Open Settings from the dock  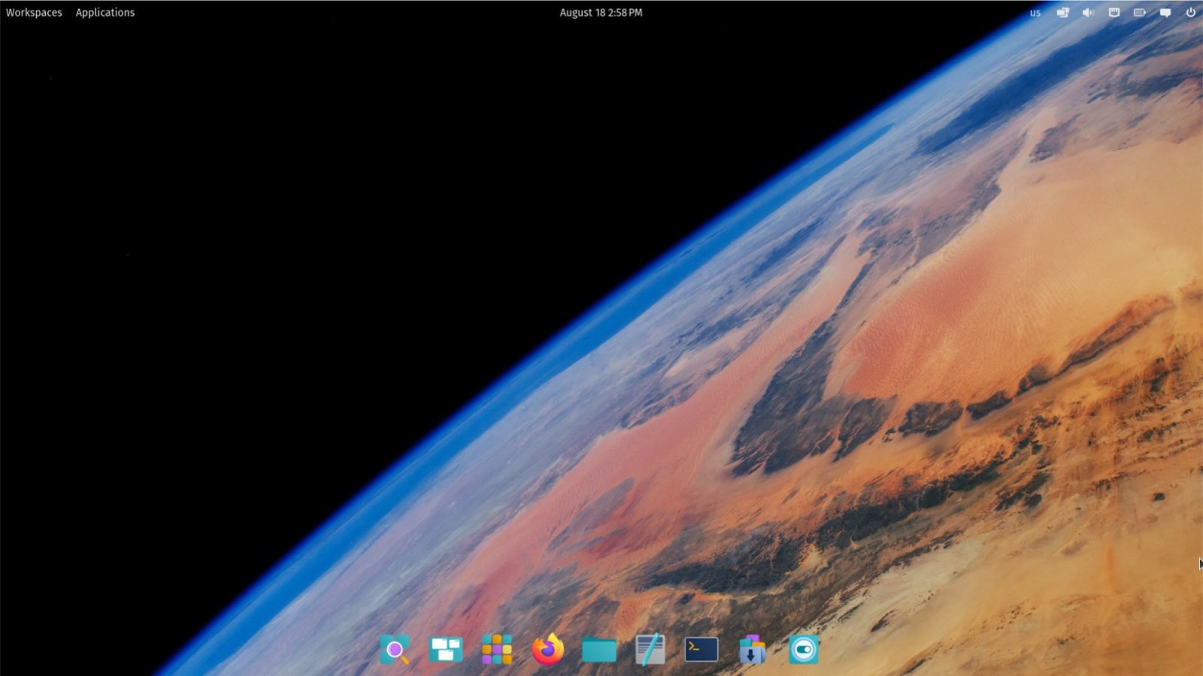click(x=802, y=649)
